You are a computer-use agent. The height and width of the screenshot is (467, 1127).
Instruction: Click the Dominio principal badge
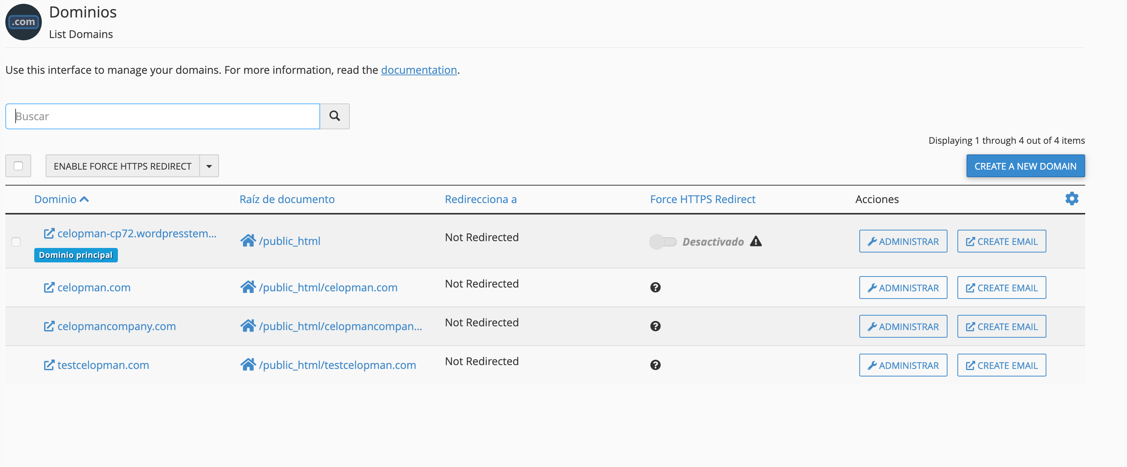[76, 255]
